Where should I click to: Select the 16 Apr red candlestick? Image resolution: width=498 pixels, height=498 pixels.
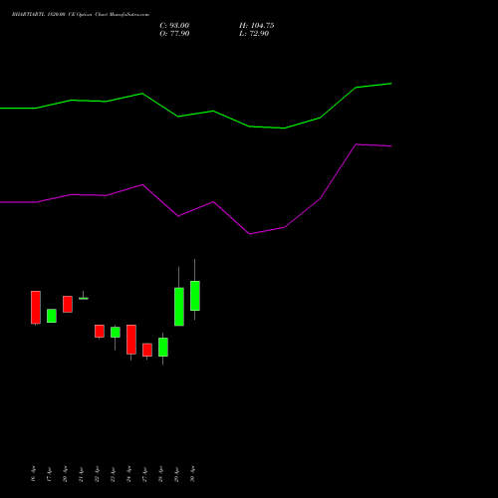tap(36, 308)
